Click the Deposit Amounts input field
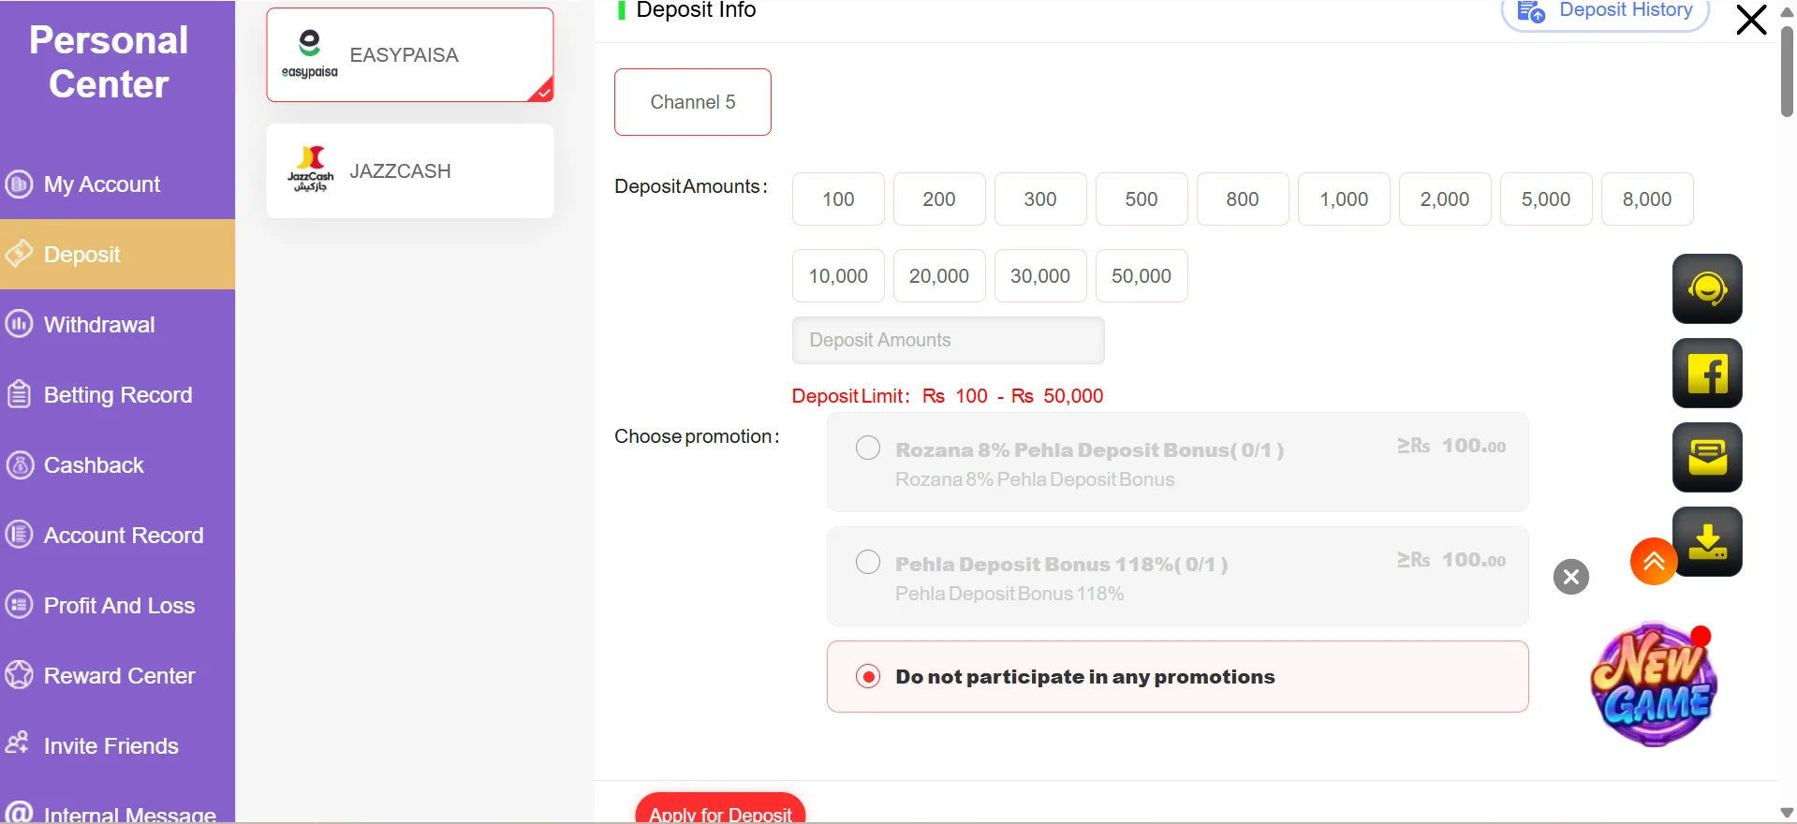Screen dimensions: 1797x824 (948, 341)
